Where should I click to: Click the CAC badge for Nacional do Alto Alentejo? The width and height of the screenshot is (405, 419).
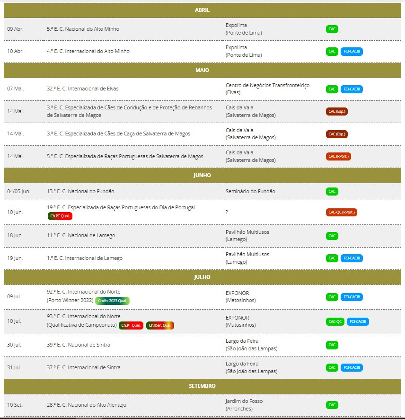(x=332, y=405)
